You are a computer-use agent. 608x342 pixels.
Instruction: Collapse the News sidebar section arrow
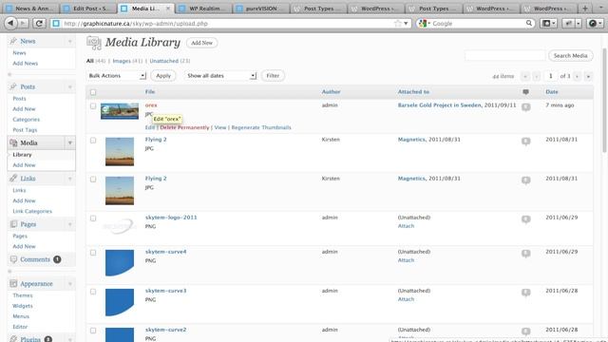[70, 41]
